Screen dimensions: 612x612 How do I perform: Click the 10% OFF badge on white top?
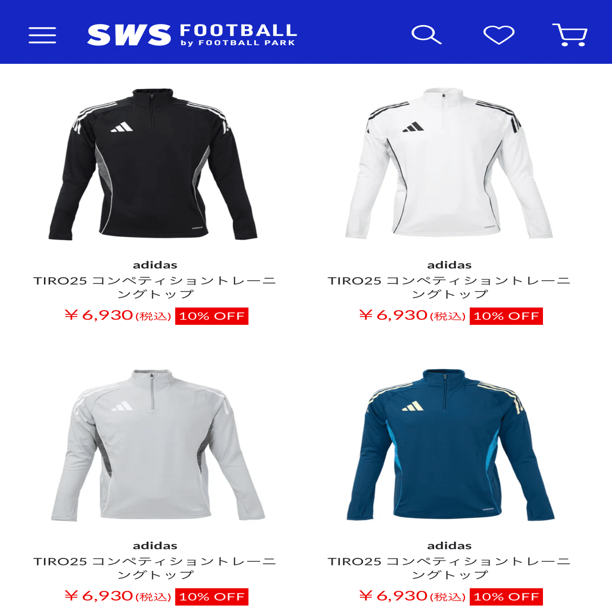506,316
